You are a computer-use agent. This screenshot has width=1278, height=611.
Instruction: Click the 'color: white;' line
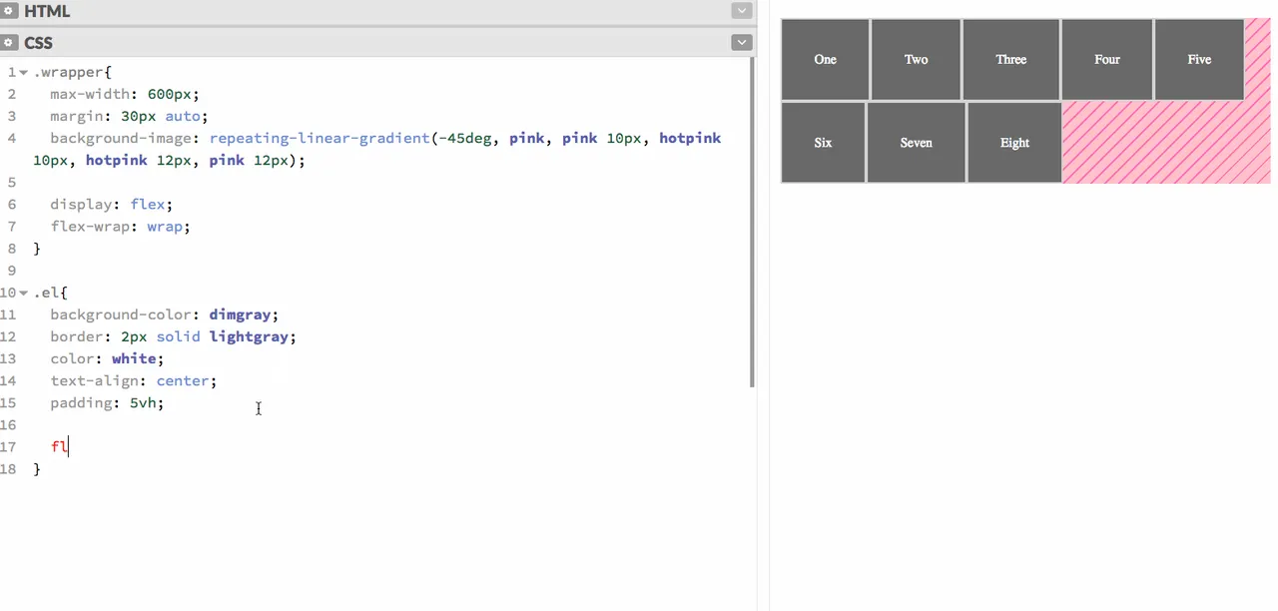[x=107, y=358]
